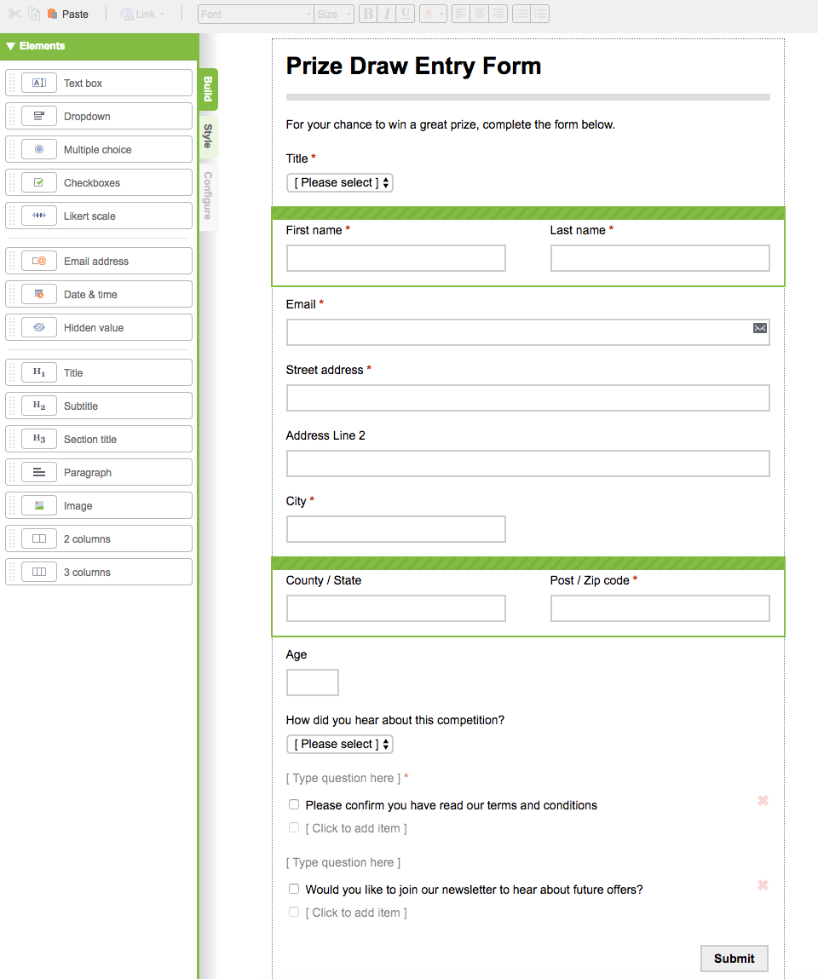Viewport: 818px width, 979px height.
Task: Open the Configure tab
Action: point(208,195)
